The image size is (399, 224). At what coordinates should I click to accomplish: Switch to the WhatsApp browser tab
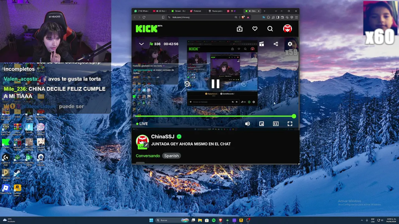[x=141, y=11]
